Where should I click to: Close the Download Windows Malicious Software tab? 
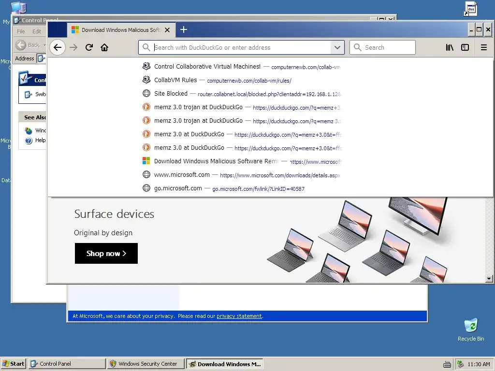pyautogui.click(x=167, y=30)
